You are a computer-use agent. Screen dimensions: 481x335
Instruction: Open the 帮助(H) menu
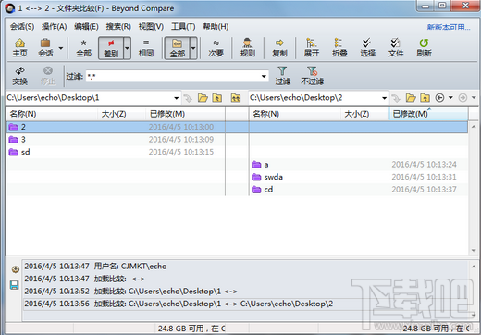tap(216, 27)
